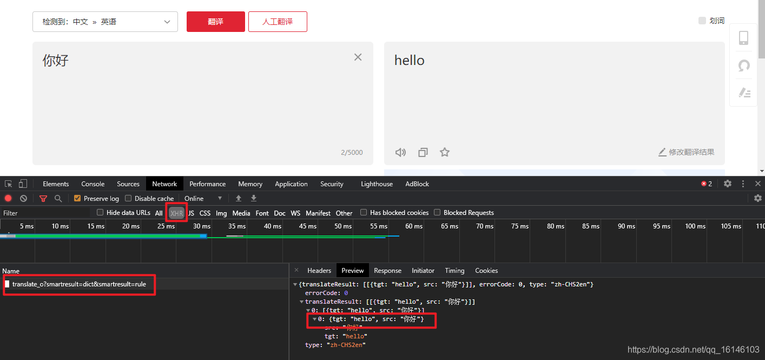Check the Blocked Requests checkbox
Image resolution: width=765 pixels, height=360 pixels.
pyautogui.click(x=437, y=212)
